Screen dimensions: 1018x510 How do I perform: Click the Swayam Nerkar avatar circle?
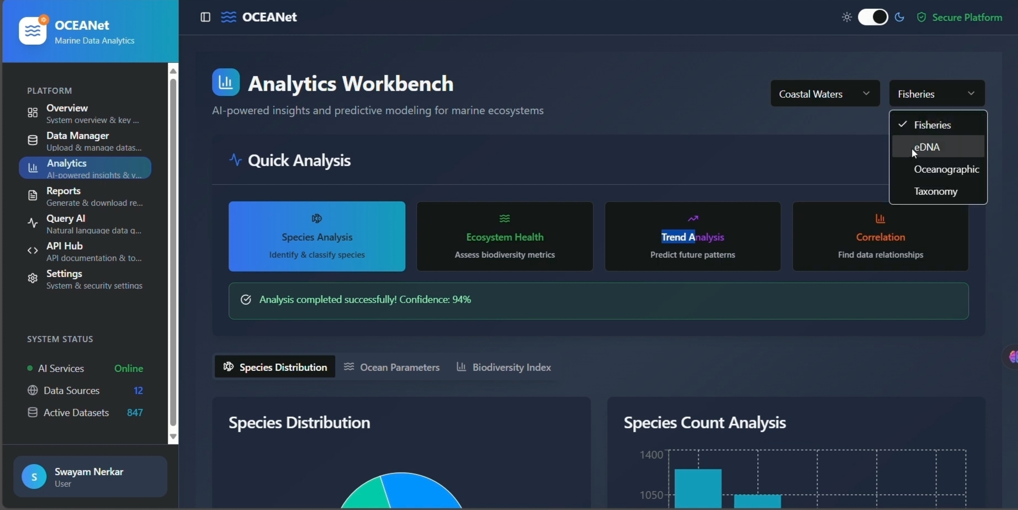[34, 477]
